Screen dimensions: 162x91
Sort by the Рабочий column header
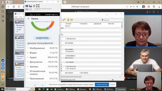coord(111,24)
